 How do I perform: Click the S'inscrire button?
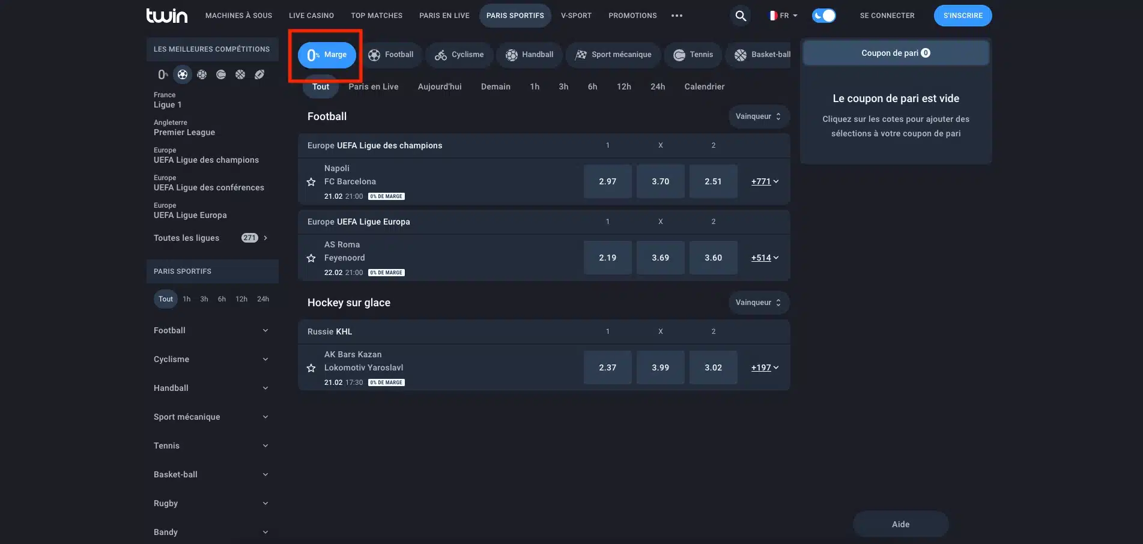click(x=963, y=16)
